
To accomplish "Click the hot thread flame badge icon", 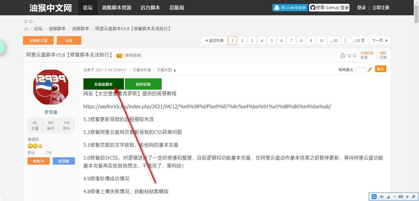I will click(x=119, y=55).
